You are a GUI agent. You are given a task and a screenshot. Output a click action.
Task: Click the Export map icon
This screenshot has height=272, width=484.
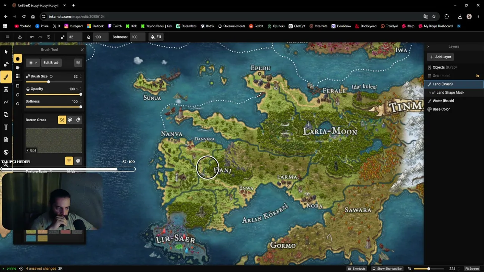(x=20, y=37)
